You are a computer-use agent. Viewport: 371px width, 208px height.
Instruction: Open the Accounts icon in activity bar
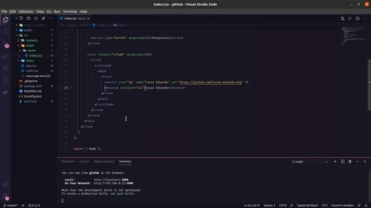pyautogui.click(x=5, y=184)
